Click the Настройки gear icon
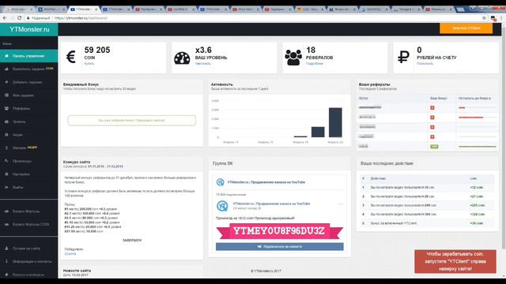Image resolution: width=506 pixels, height=284 pixels. coord(6,174)
